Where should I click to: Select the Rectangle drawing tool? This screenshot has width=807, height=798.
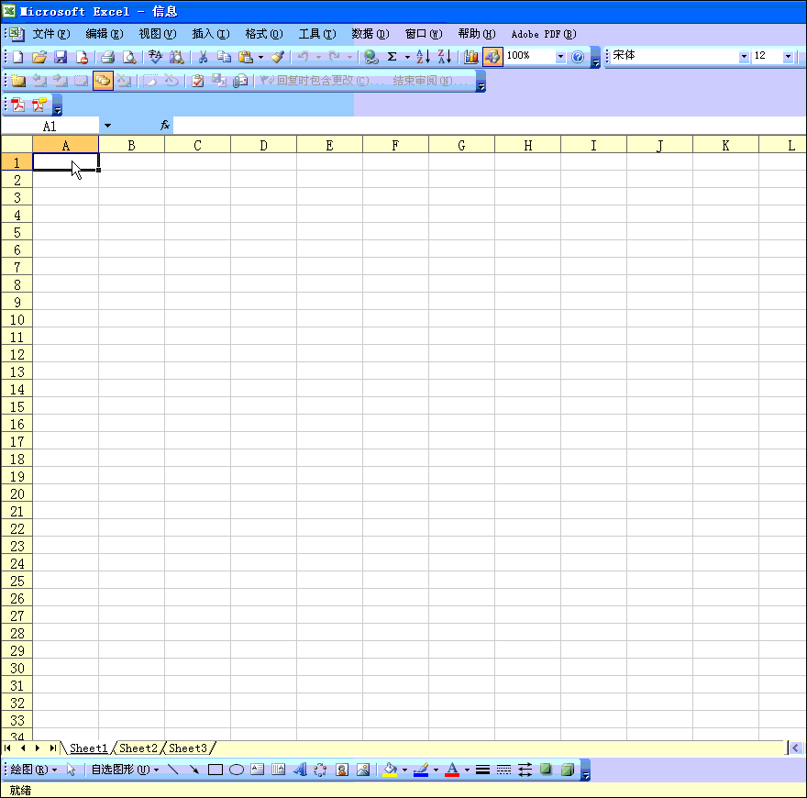click(x=216, y=770)
